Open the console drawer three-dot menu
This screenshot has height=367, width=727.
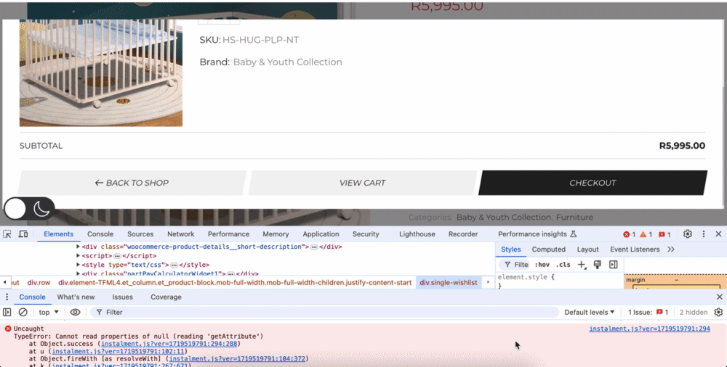click(x=7, y=297)
